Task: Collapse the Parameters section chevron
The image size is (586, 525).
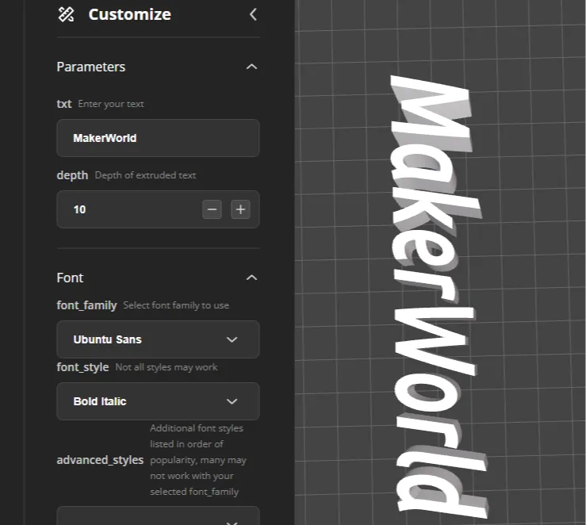Action: (251, 67)
